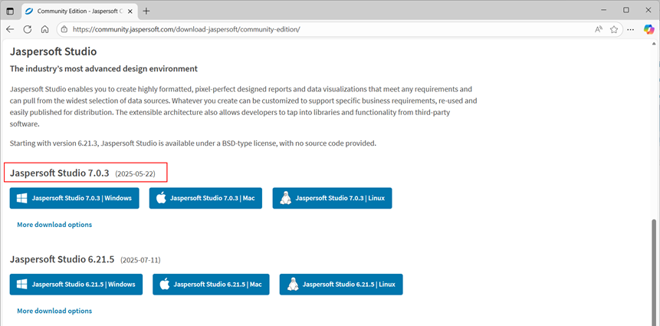Screen dimensions: 660x326
Task: Open More download options under version 7.0.3
Action: coord(54,225)
